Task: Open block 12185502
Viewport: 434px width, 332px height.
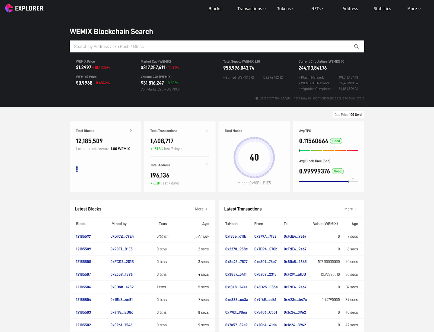Action: 84,325
